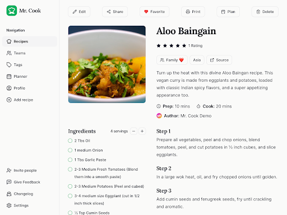This screenshot has width=287, height=215.
Task: Click the Mr. Cook chef hat logo
Action: pyautogui.click(x=12, y=11)
